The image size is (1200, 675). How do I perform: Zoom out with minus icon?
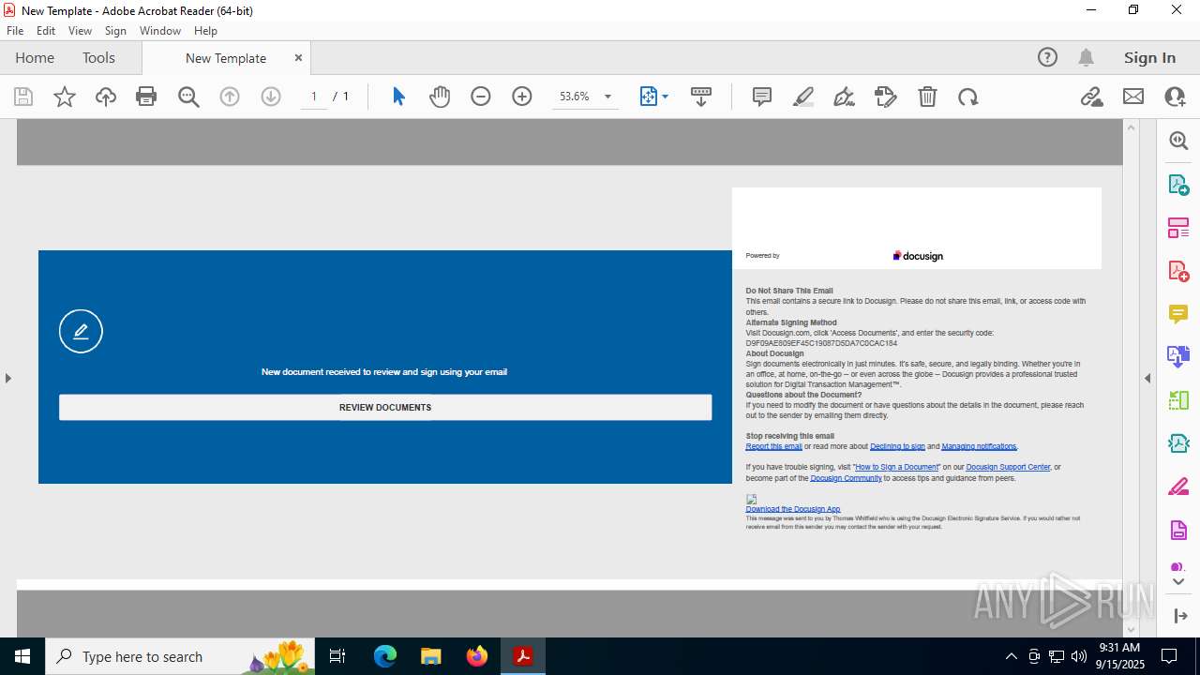(481, 97)
